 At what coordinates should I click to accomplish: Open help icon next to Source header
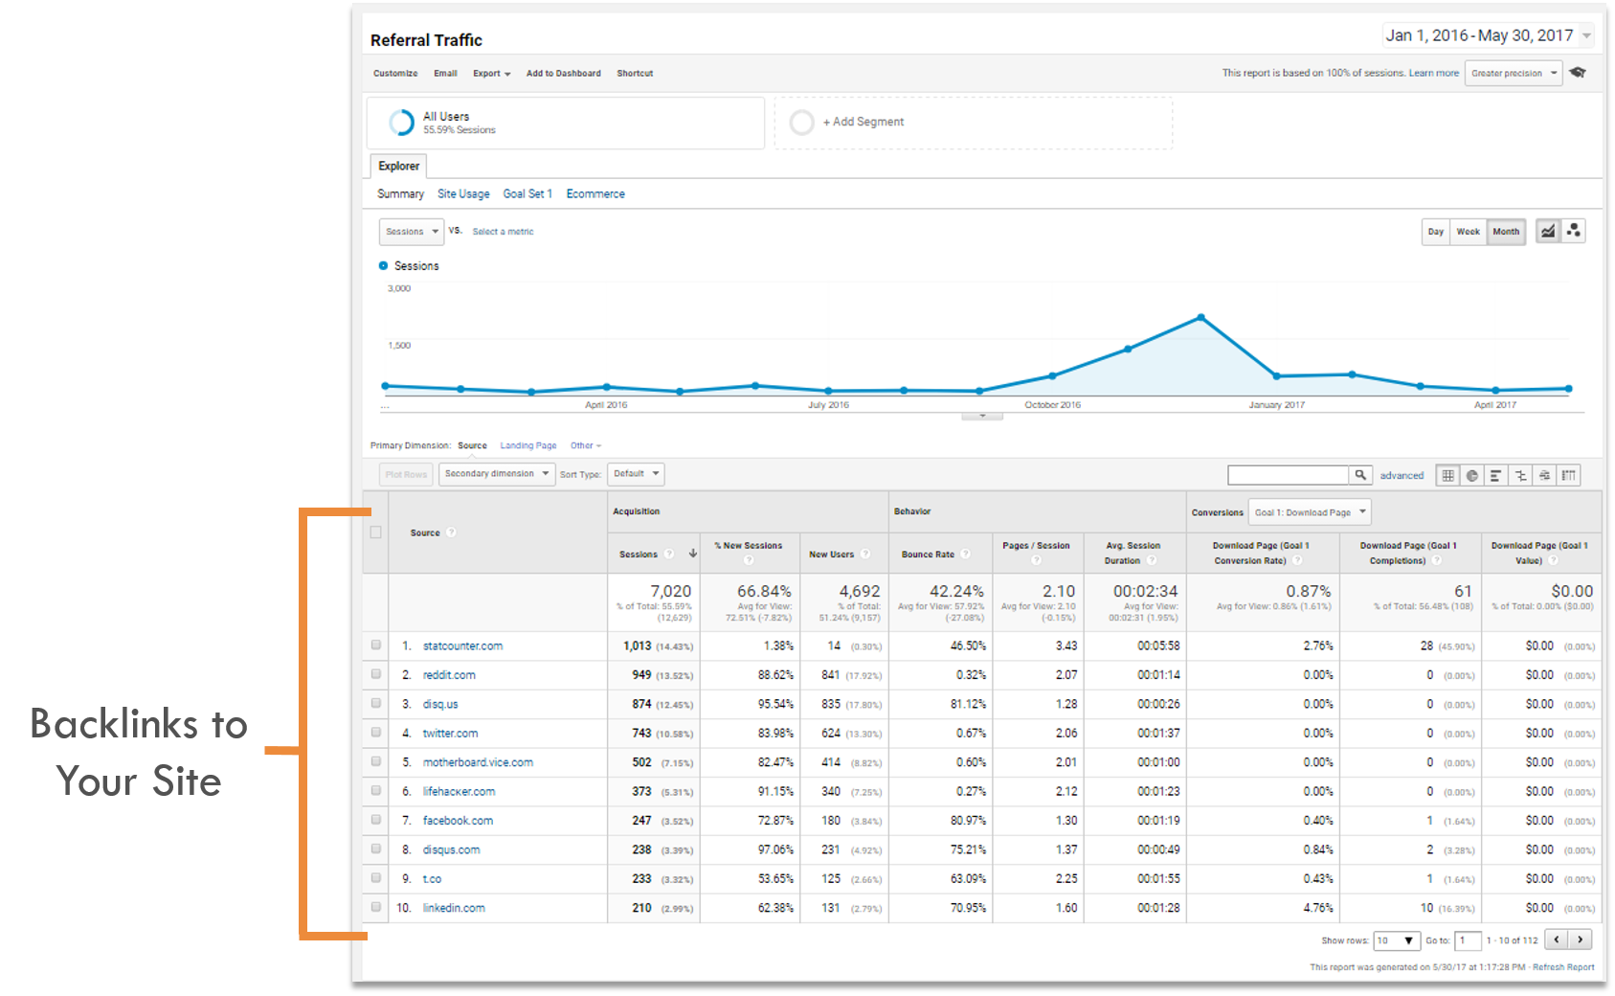click(x=452, y=532)
